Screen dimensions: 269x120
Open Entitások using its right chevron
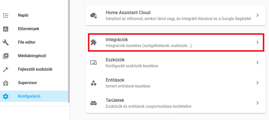[257, 83]
